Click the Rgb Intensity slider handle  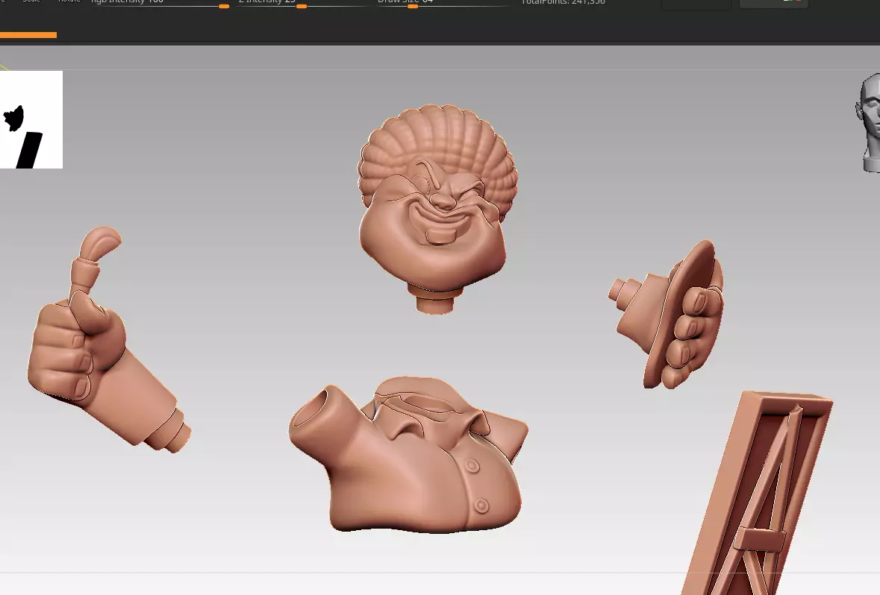pyautogui.click(x=224, y=6)
